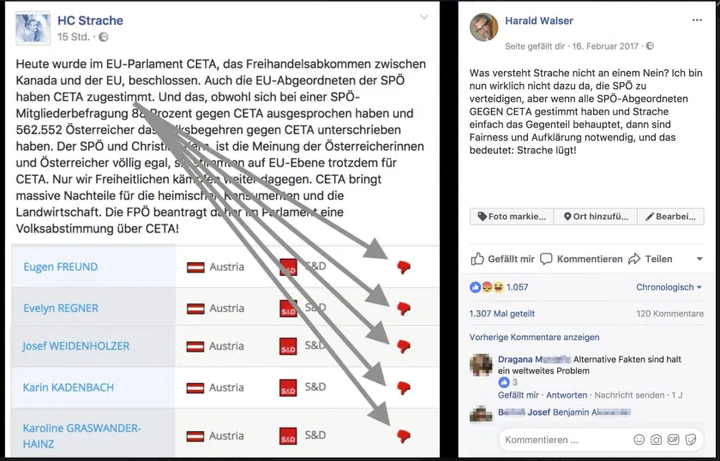This screenshot has height=461, width=720.
Task: Click the camera icon in comment box
Action: click(x=657, y=440)
